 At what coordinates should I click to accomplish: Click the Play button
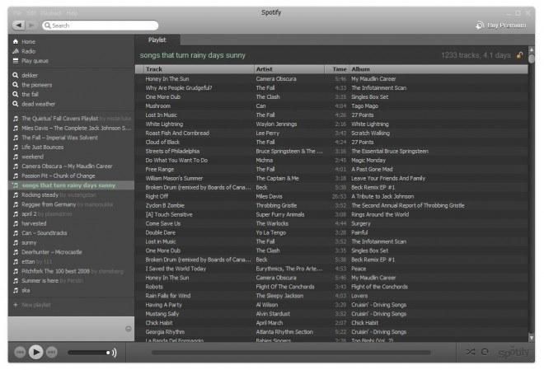point(35,353)
